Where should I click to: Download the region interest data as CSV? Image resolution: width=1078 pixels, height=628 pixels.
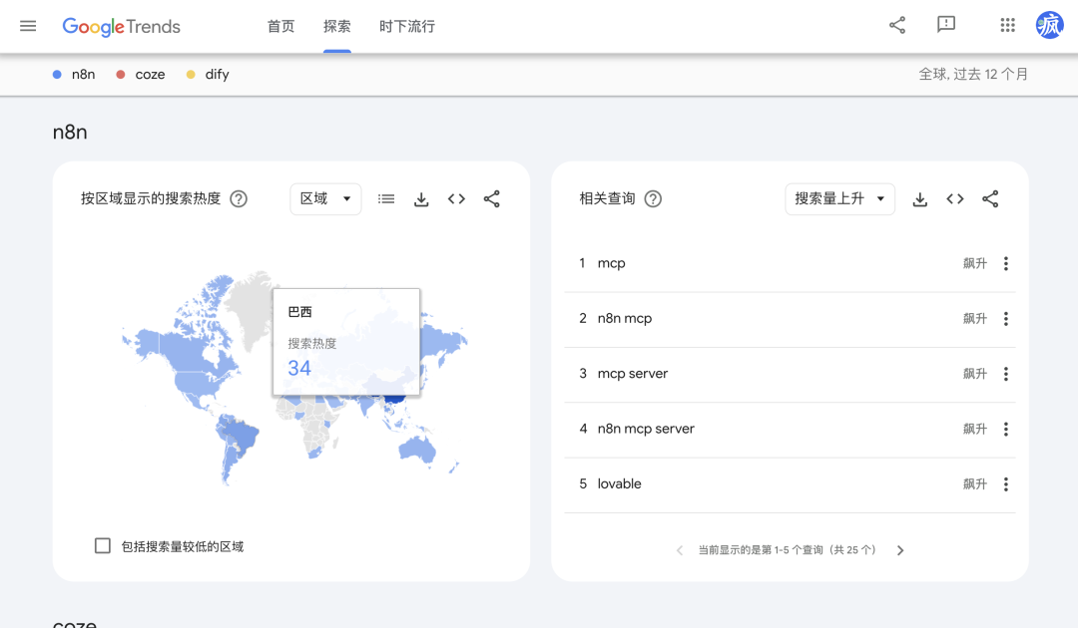(x=421, y=199)
